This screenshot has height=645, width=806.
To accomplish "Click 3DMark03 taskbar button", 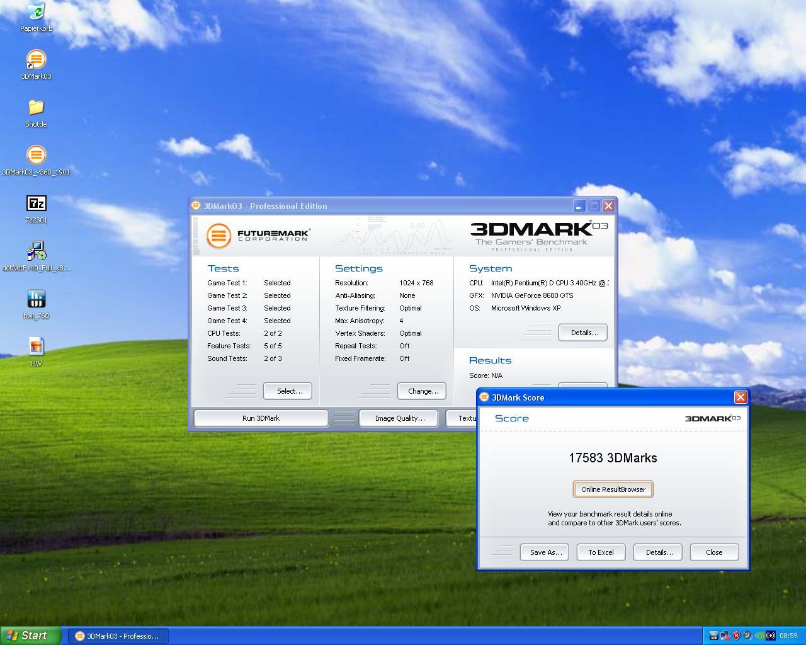I will point(117,636).
